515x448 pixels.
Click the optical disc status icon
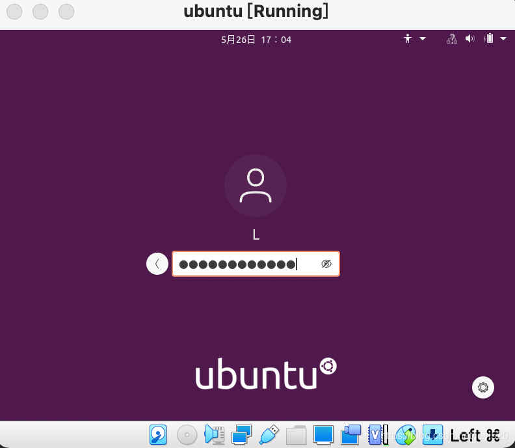187,434
